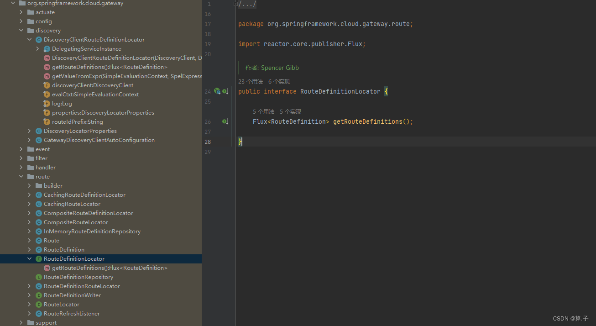
Task: Click field icon beside discoveryClient:DiscoveryClient
Action: point(47,85)
